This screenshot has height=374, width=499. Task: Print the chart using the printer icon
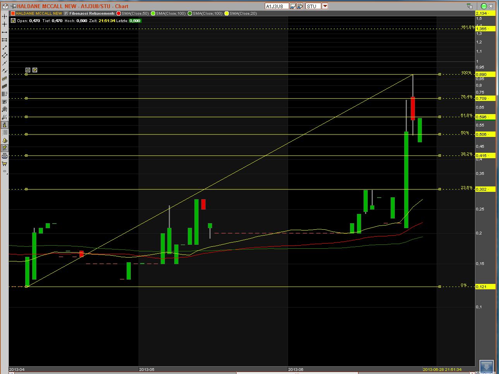coord(5,156)
